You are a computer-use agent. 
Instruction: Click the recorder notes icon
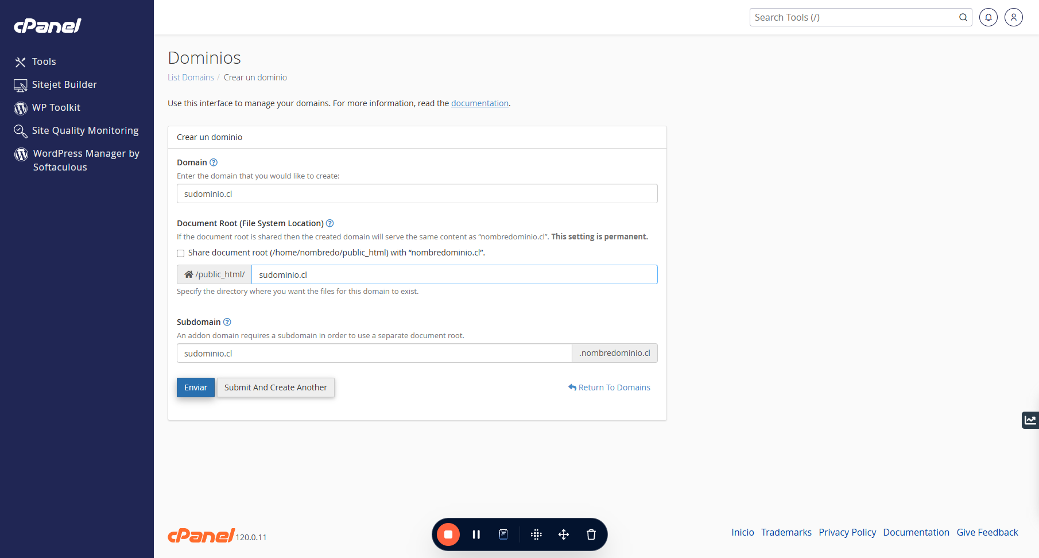pyautogui.click(x=503, y=534)
